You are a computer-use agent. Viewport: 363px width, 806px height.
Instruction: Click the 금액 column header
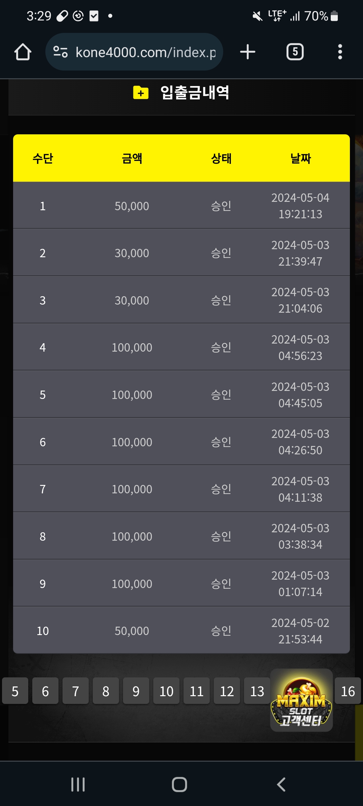(132, 158)
